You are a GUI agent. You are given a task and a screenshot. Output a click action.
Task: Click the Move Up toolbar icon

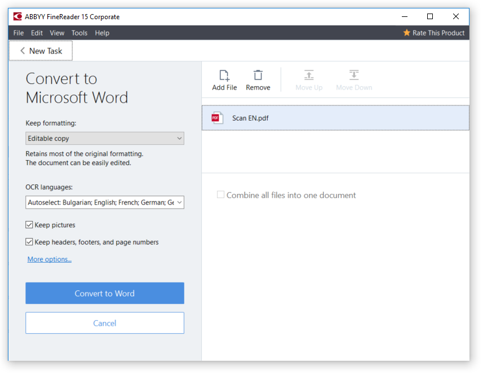point(309,75)
